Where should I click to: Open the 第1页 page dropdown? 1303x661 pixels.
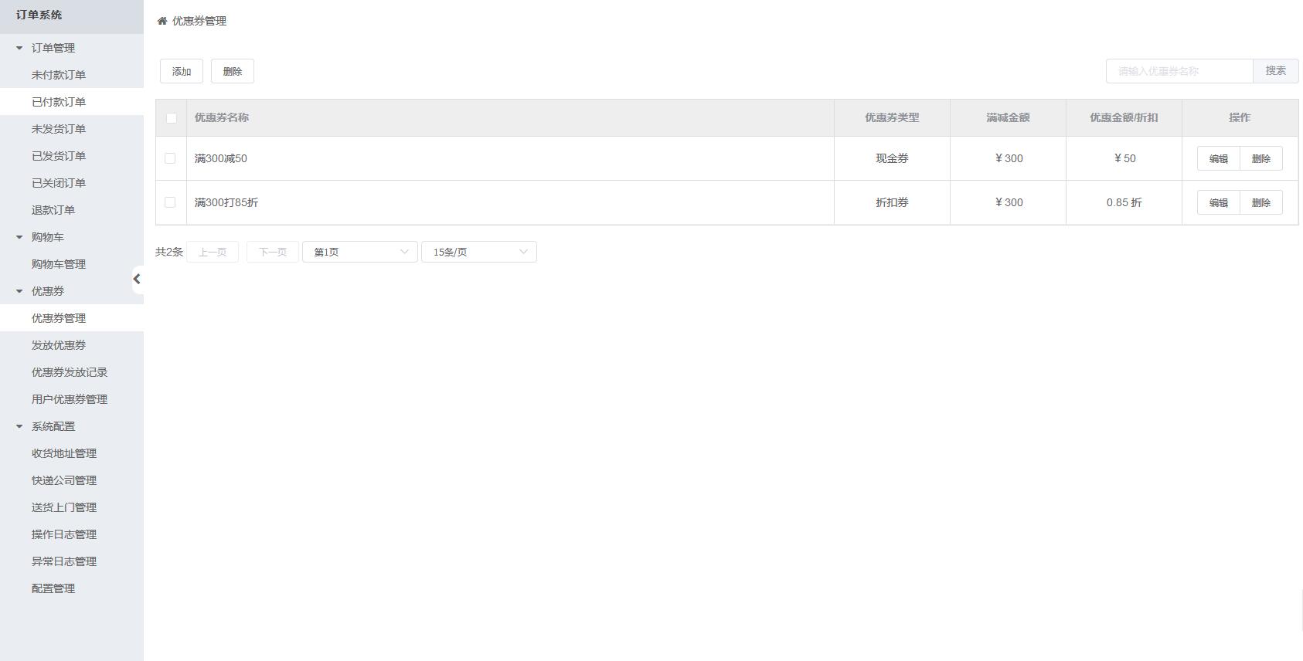coord(360,252)
